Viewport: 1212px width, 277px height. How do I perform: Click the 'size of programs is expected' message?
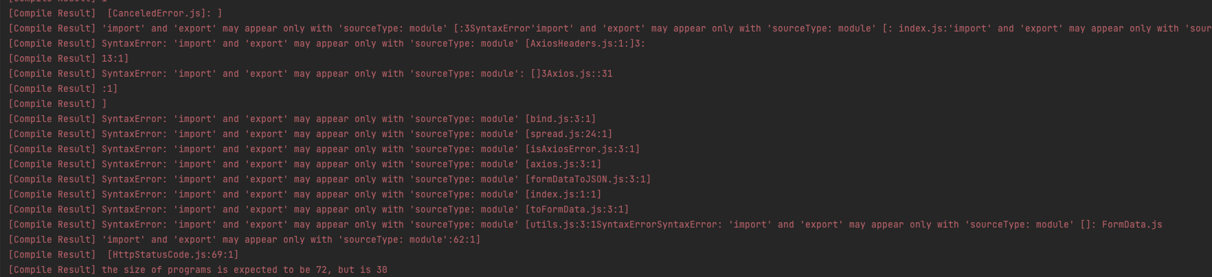pos(245,269)
